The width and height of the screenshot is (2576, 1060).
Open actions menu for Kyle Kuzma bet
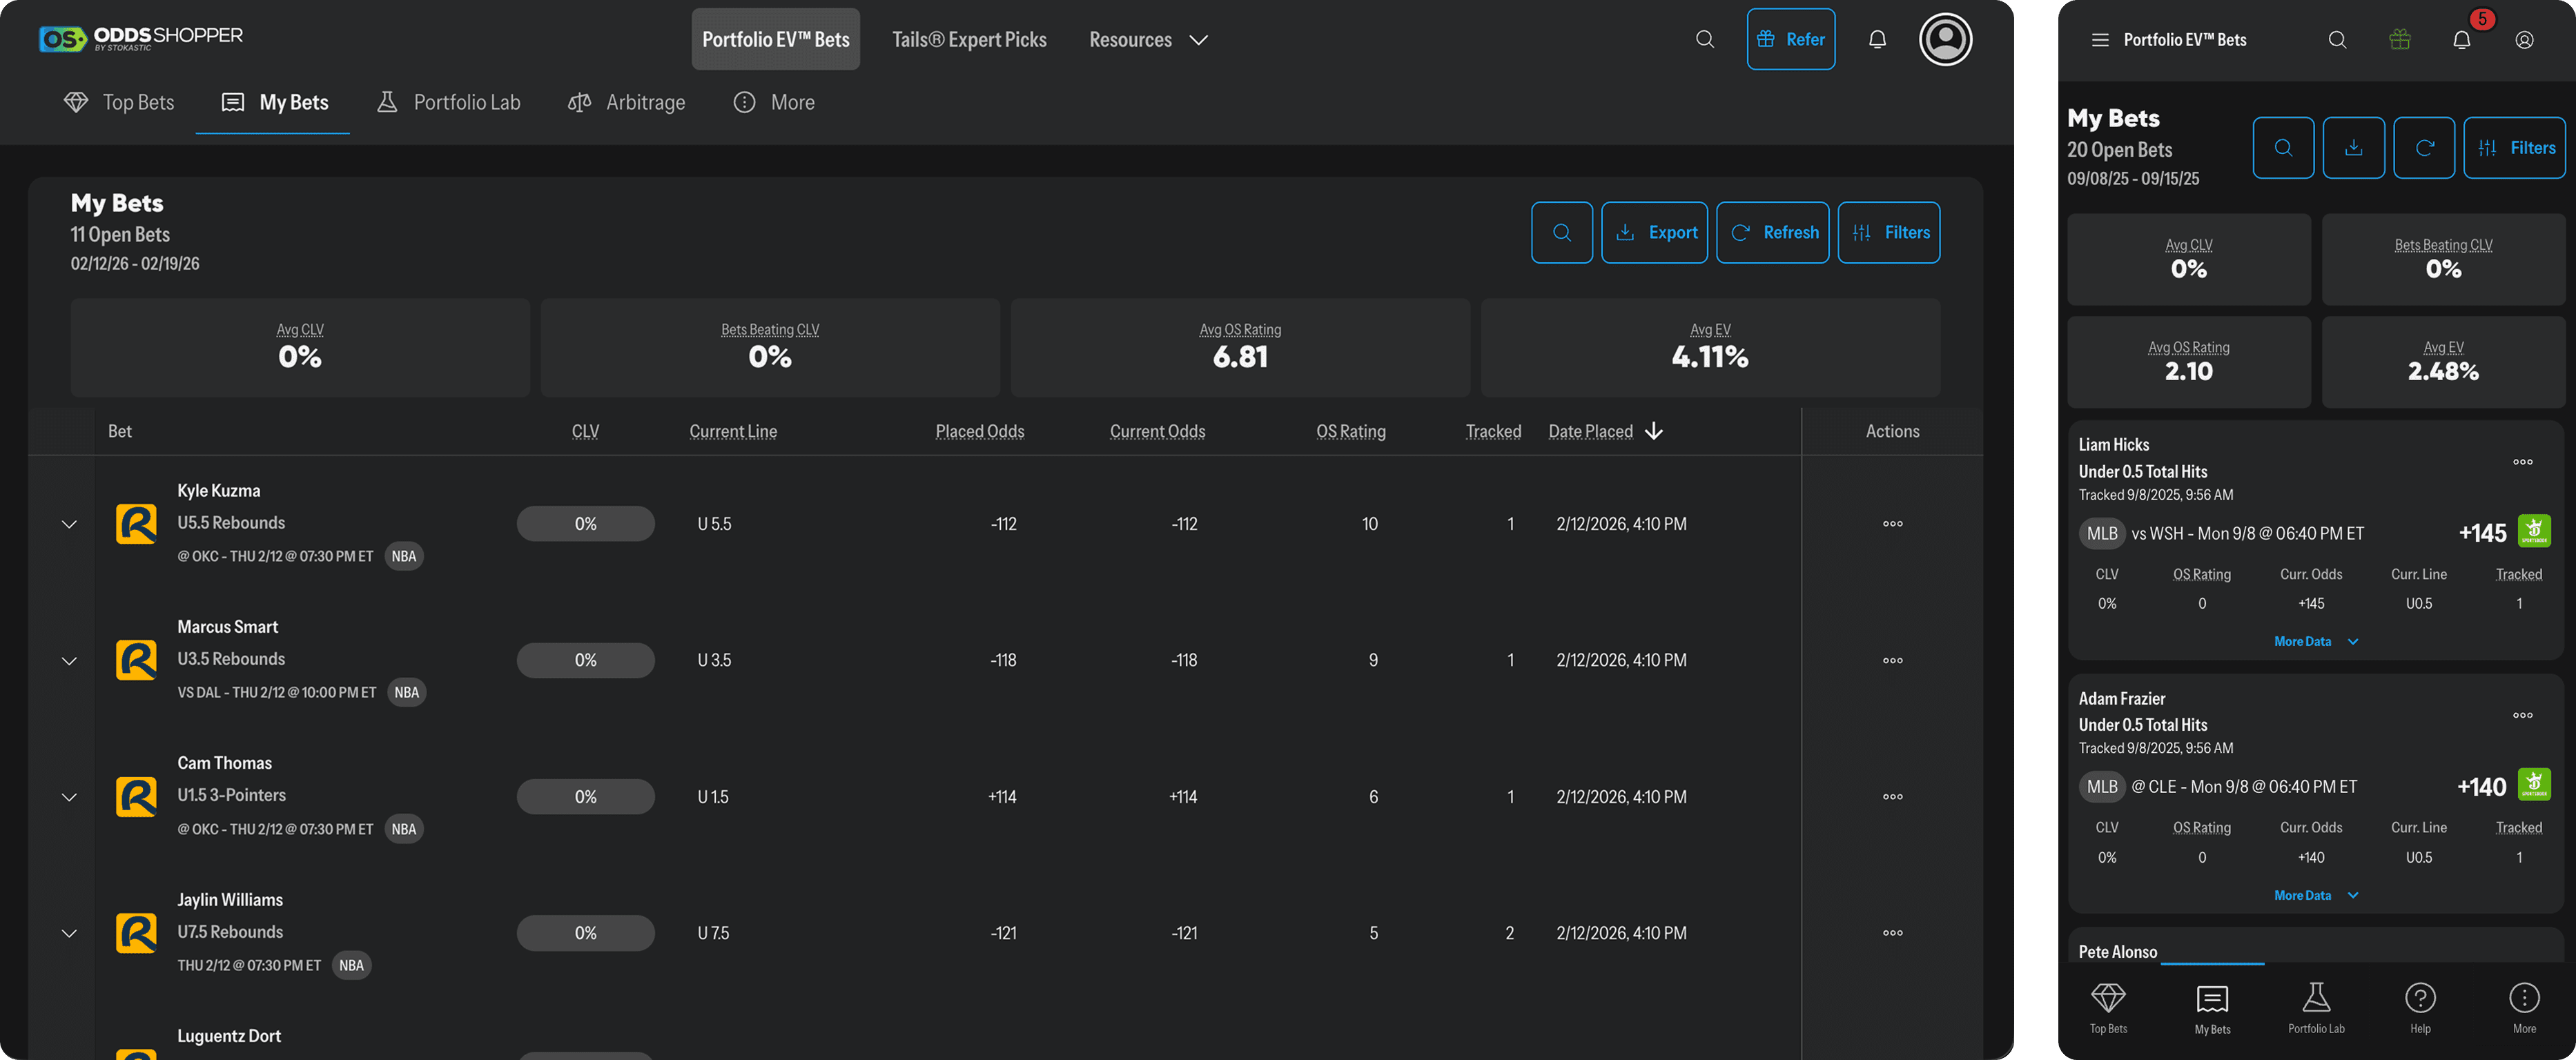1892,524
